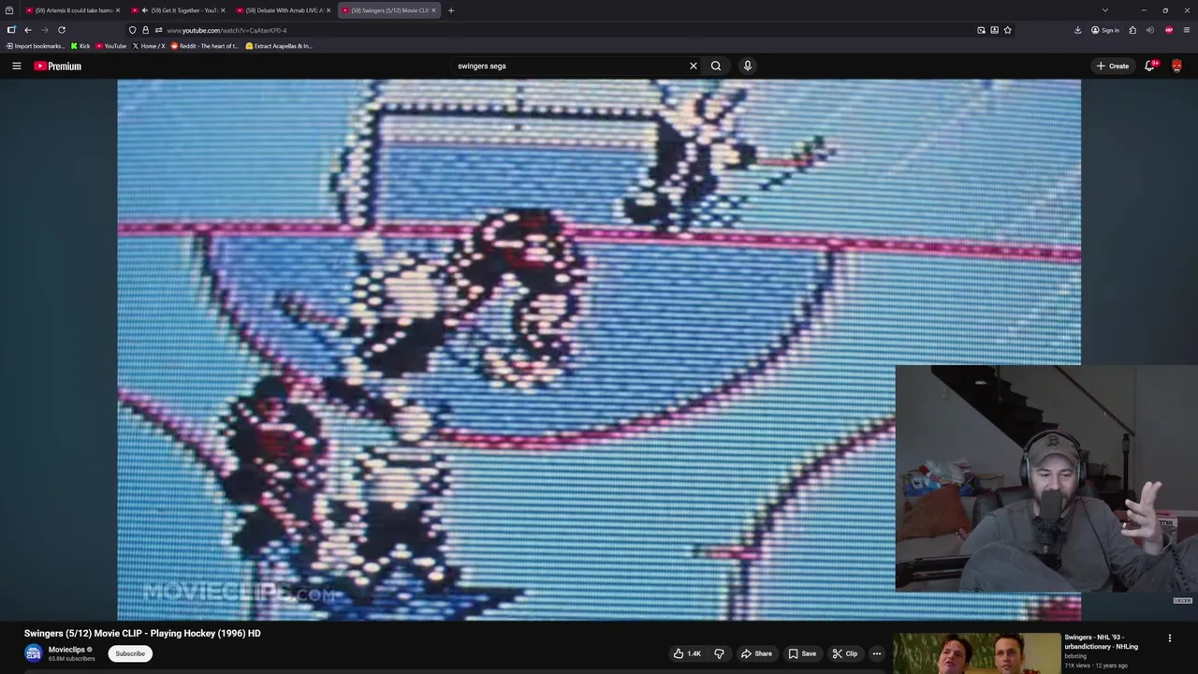Viewport: 1198px width, 674px height.
Task: Go forward one page
Action: click(44, 30)
